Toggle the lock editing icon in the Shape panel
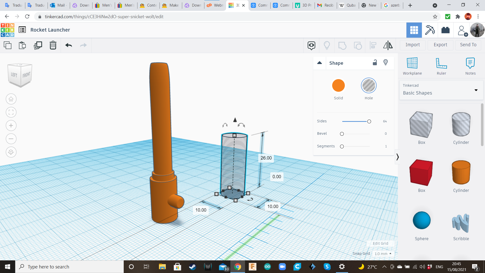The width and height of the screenshot is (485, 273). coord(375,62)
